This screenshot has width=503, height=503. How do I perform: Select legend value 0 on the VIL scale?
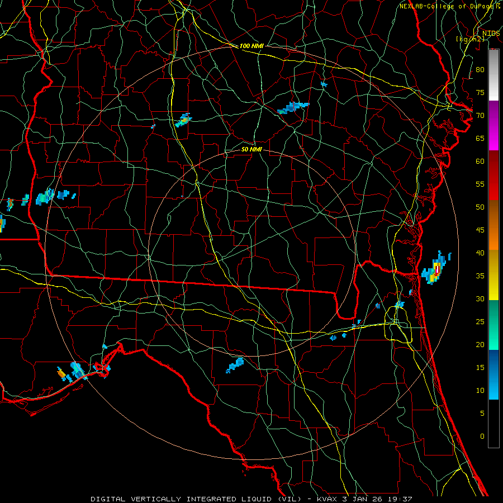click(x=482, y=436)
